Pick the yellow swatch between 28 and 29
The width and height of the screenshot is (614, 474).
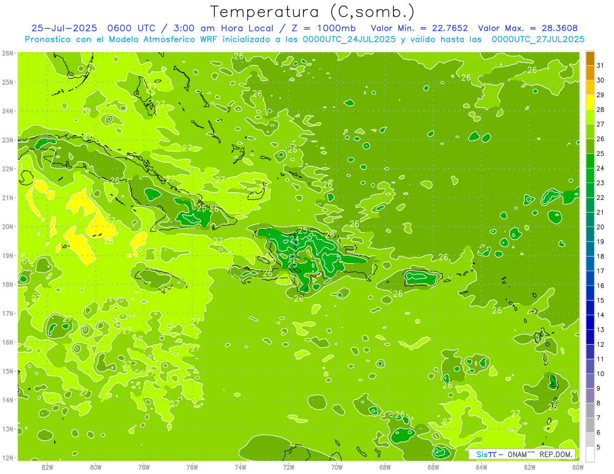click(590, 102)
